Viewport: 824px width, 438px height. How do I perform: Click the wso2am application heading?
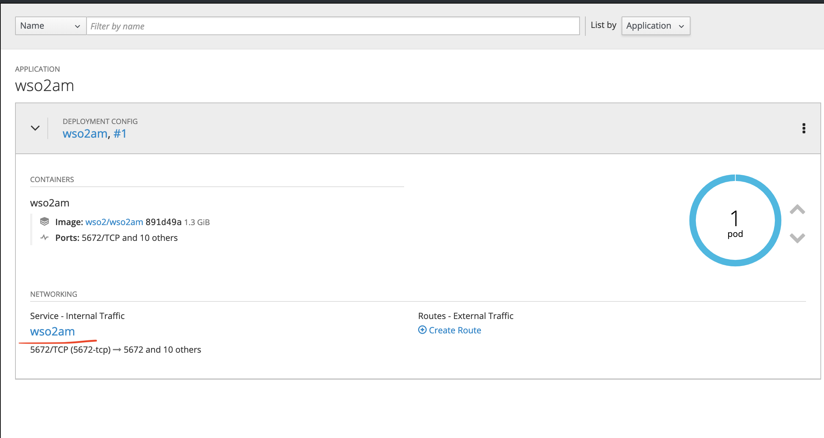point(45,86)
